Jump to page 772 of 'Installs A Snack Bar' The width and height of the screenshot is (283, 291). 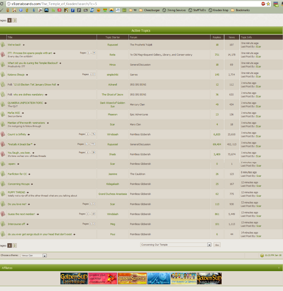(93, 144)
